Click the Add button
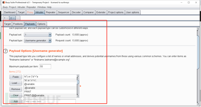Image resolution: width=201 pixels, height=107 pixels. point(16,101)
